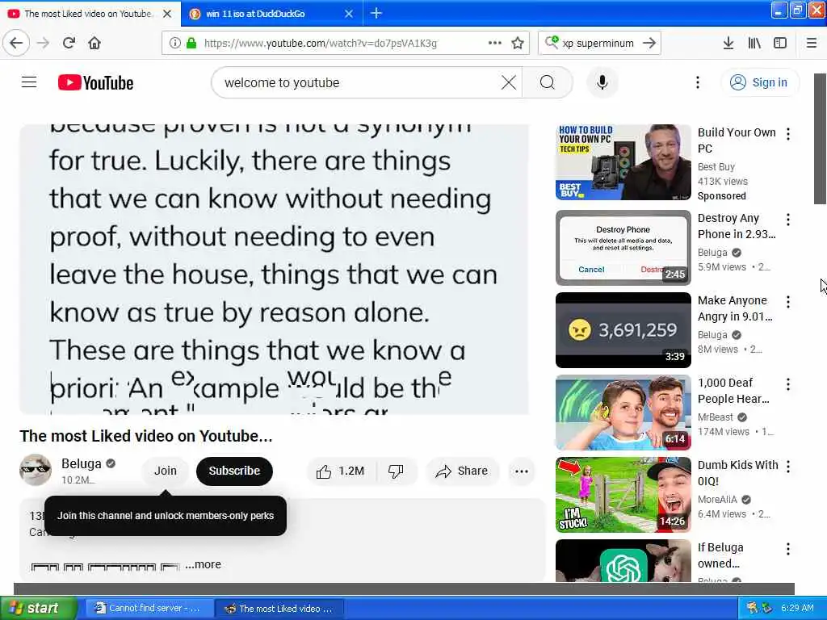Screen dimensions: 827x620
Task: Open more actions below the video
Action: tap(522, 471)
